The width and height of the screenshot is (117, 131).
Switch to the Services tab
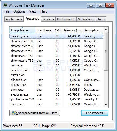[48, 19]
